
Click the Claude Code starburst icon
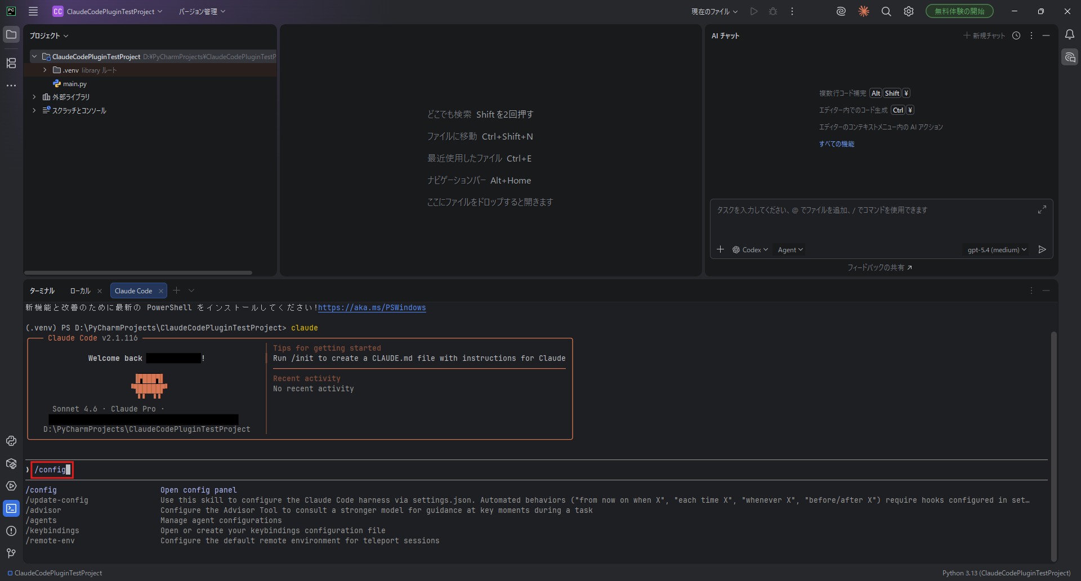coord(863,11)
